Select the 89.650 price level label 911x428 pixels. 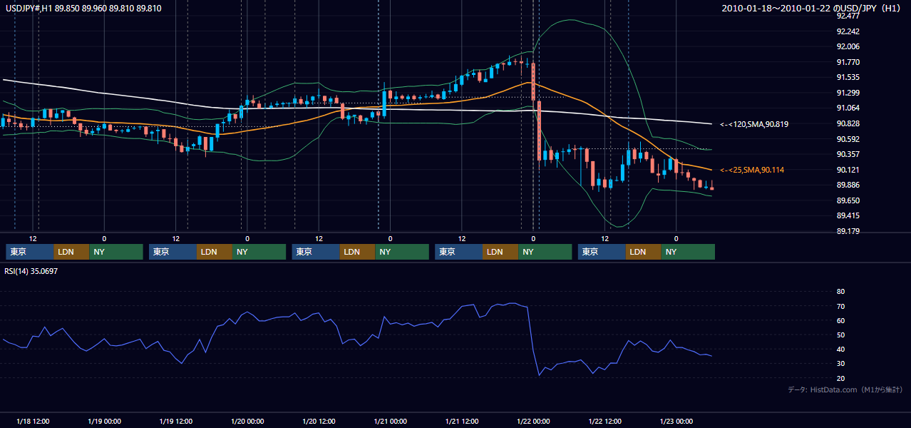pyautogui.click(x=848, y=201)
